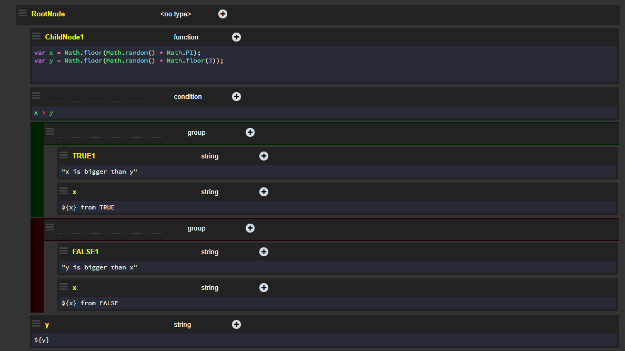Viewport: 625px width, 351px height.
Task: Click the red group's drag handle
Action: click(x=50, y=227)
